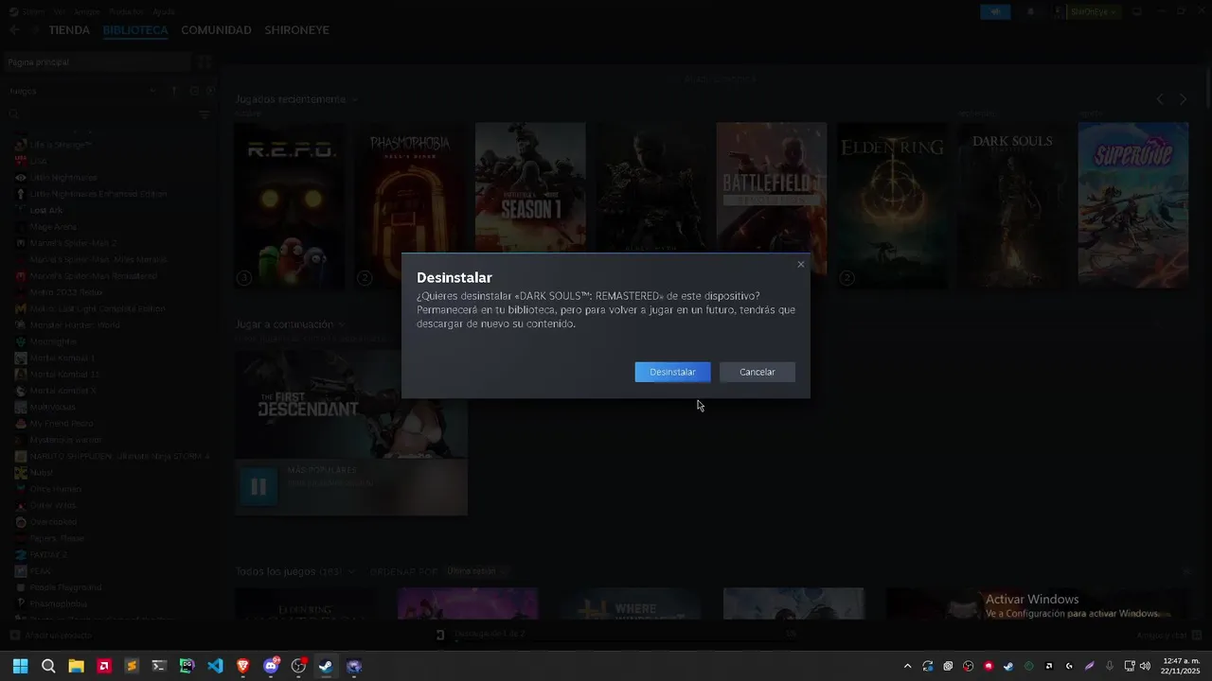
Task: Open File Explorer from the taskbar
Action: [x=76, y=666]
